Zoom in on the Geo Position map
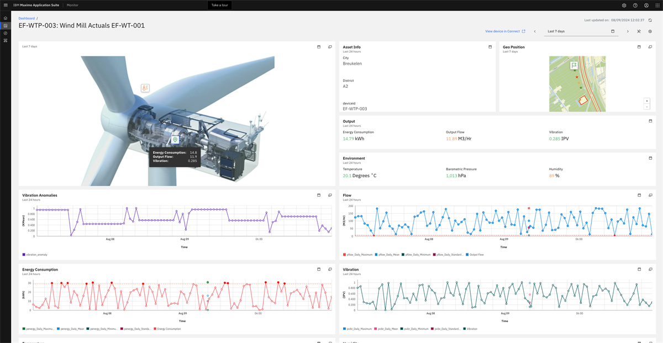The height and width of the screenshot is (343, 663). click(647, 101)
